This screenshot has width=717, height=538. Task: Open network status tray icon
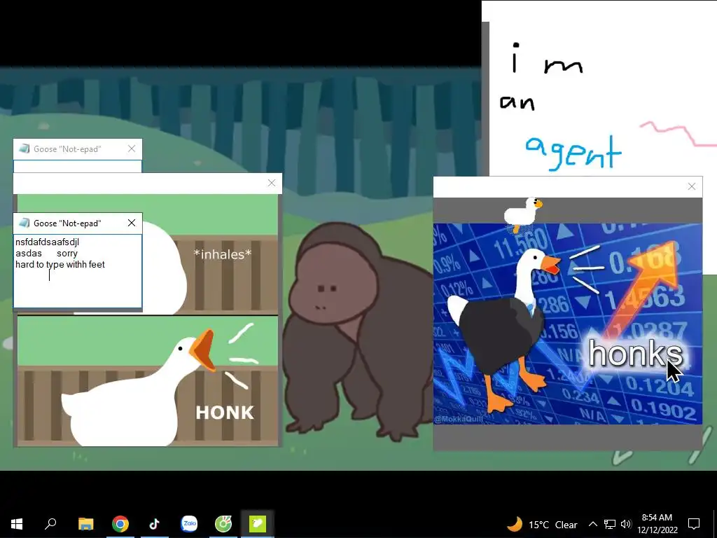pos(610,524)
